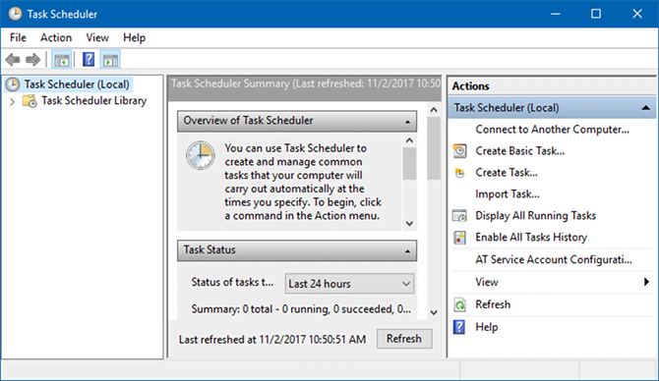
Task: Click the overview text scroll down arrow
Action: click(409, 224)
